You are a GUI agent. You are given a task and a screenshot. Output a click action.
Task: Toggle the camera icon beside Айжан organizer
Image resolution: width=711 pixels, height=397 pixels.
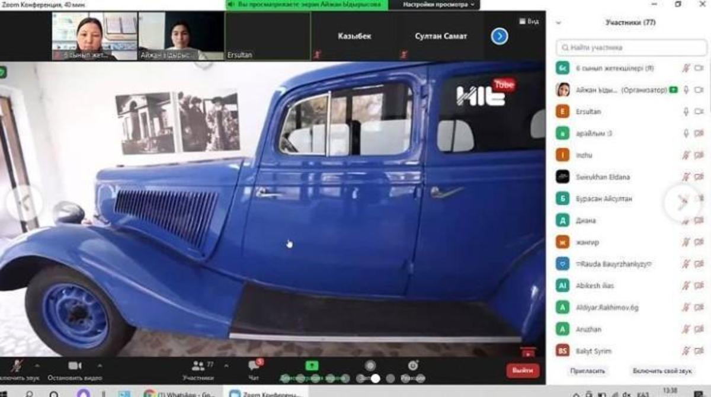[x=699, y=90]
